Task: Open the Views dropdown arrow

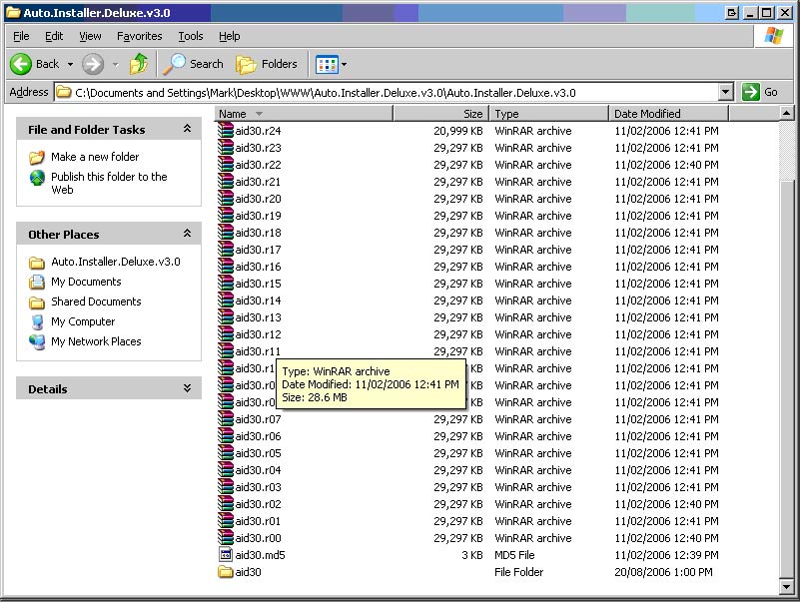Action: point(344,64)
